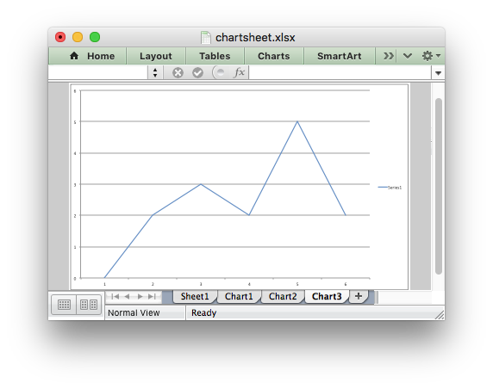The image size is (493, 389).
Task: Add a new sheet with plus tab
Action: (x=359, y=296)
